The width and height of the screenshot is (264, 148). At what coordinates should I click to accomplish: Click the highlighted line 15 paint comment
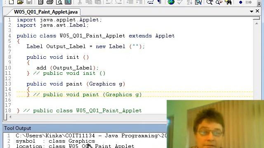pos(84,95)
